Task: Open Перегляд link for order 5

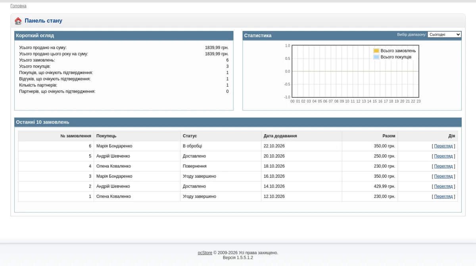Action: tap(443, 156)
